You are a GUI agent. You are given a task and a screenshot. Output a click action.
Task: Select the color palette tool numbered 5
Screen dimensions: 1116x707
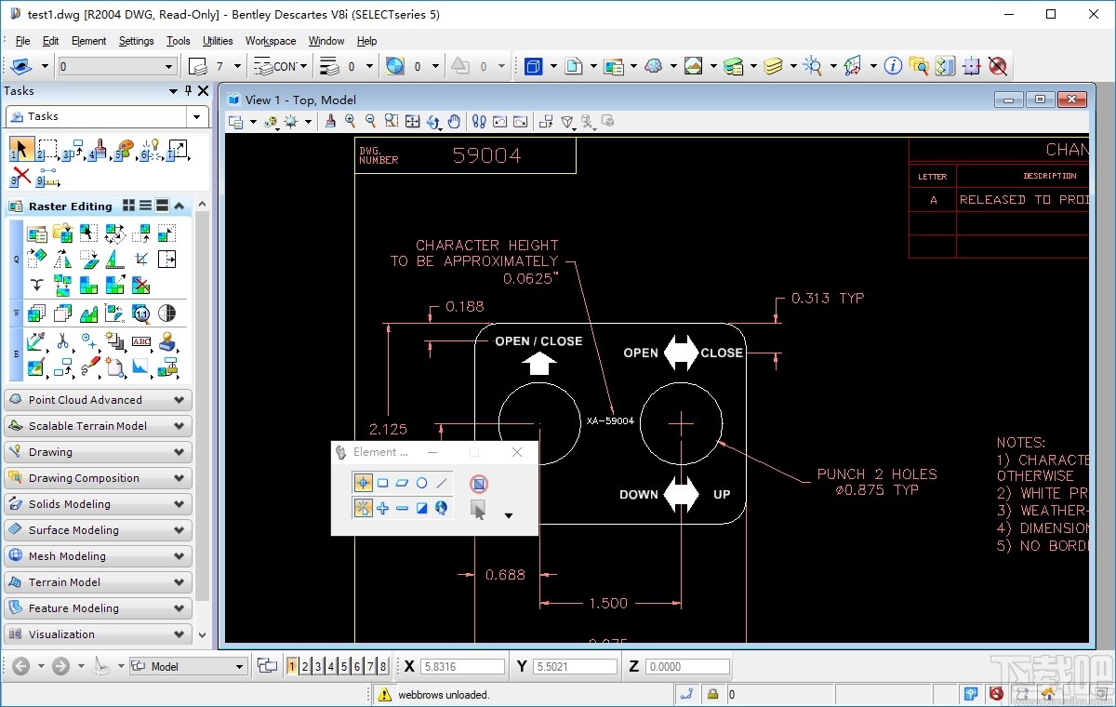tap(125, 149)
